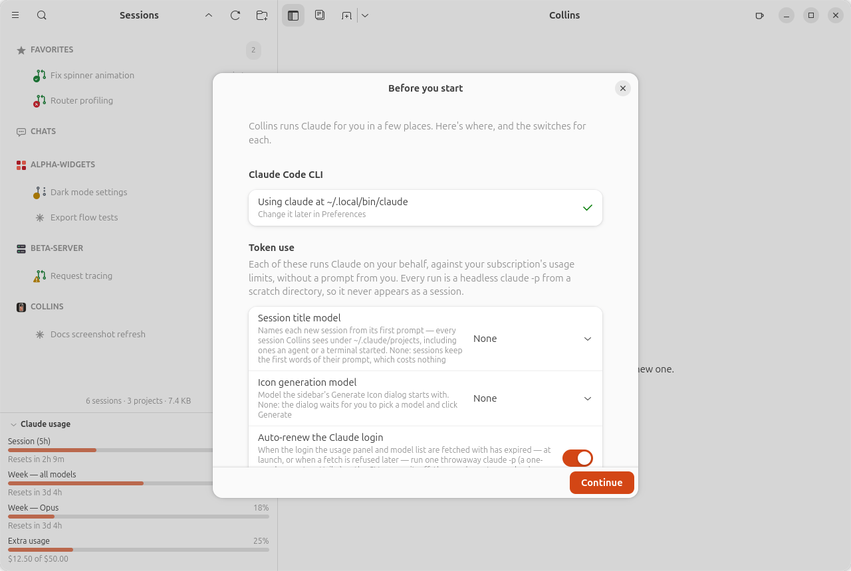Maximize the Collins window
851x571 pixels.
coord(811,15)
